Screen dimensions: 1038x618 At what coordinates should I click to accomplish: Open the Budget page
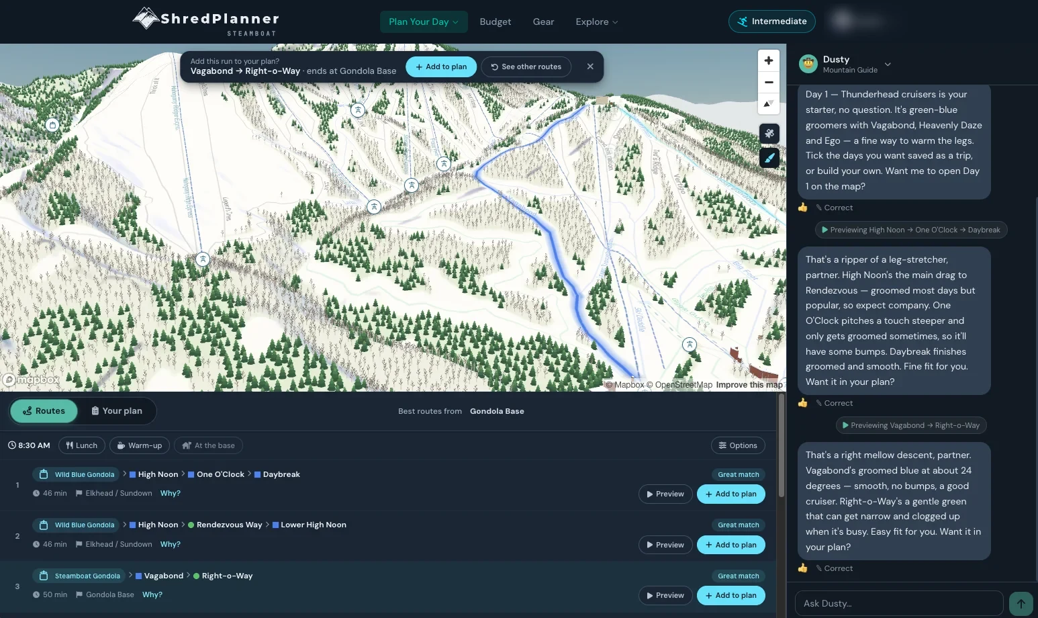pos(496,21)
